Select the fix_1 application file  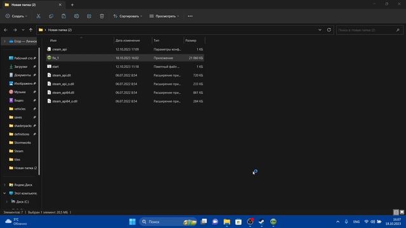pyautogui.click(x=125, y=58)
